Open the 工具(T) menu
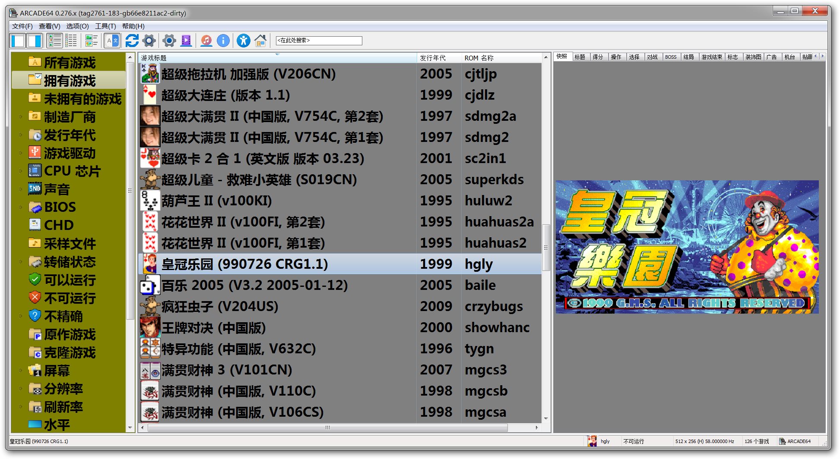The image size is (840, 459). 105,26
